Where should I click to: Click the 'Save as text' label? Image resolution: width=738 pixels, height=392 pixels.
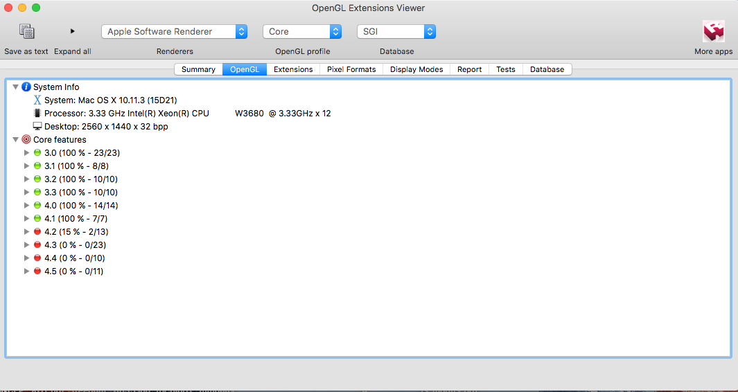[26, 51]
